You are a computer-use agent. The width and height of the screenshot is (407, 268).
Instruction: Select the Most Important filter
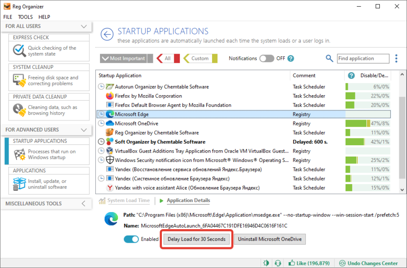(x=123, y=59)
